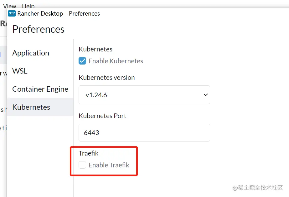Open the Help menu
The width and height of the screenshot is (289, 197).
pos(28,5)
